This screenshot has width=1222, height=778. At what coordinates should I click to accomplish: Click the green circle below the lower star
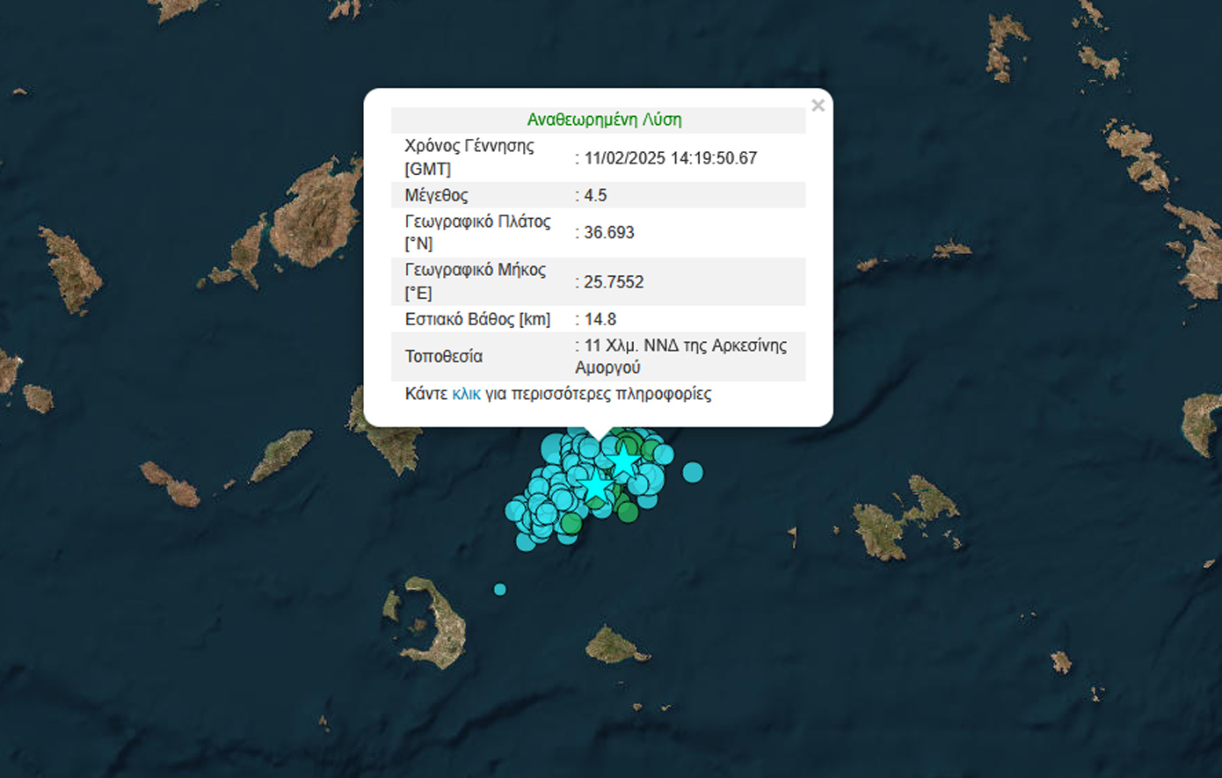(x=627, y=512)
